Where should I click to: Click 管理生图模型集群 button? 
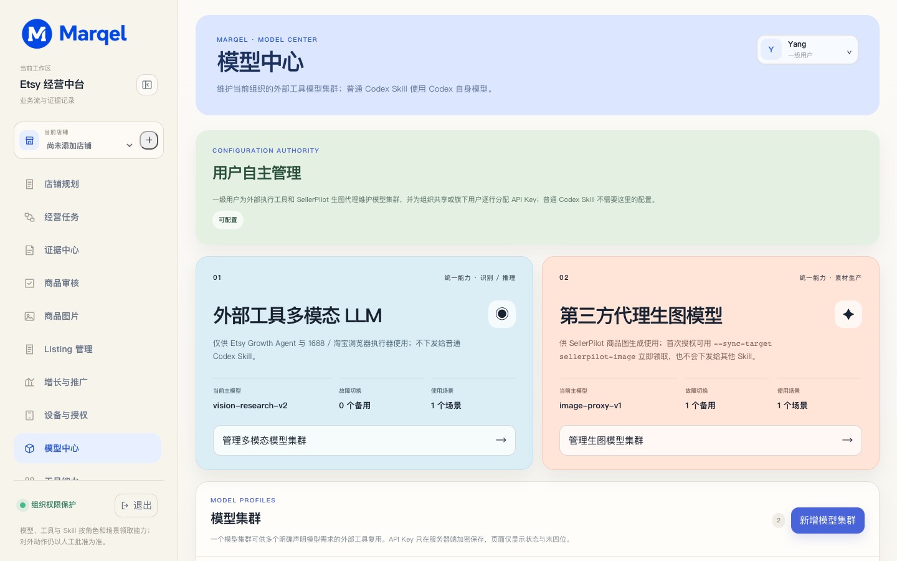point(711,440)
